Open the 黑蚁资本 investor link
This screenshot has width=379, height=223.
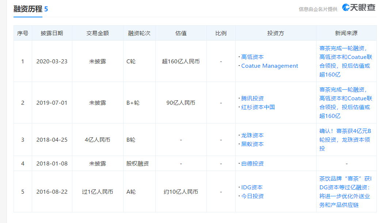pos(252,144)
